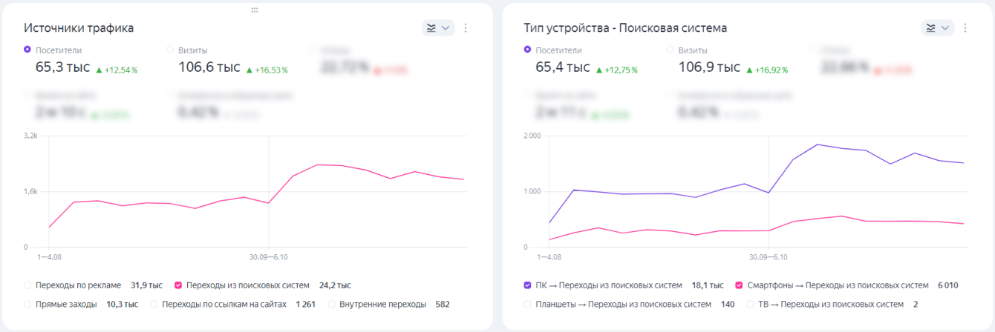Enable Прямые заходы series checkbox
This screenshot has height=332, width=995.
pos(27,304)
